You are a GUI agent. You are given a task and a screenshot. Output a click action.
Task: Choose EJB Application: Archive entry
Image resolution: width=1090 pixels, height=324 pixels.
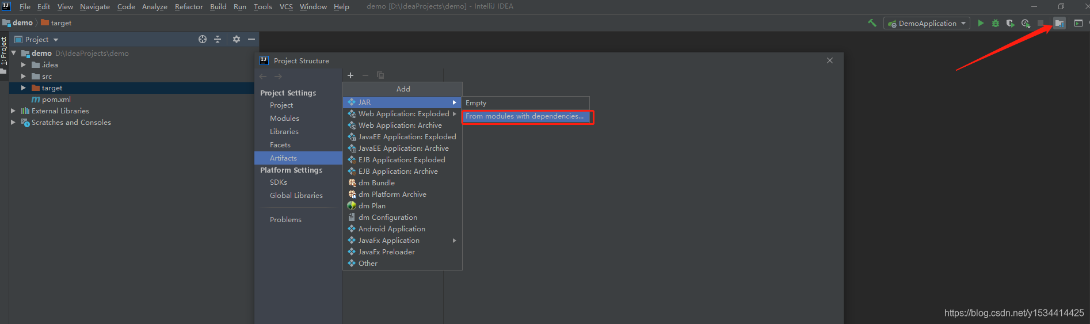(402, 171)
